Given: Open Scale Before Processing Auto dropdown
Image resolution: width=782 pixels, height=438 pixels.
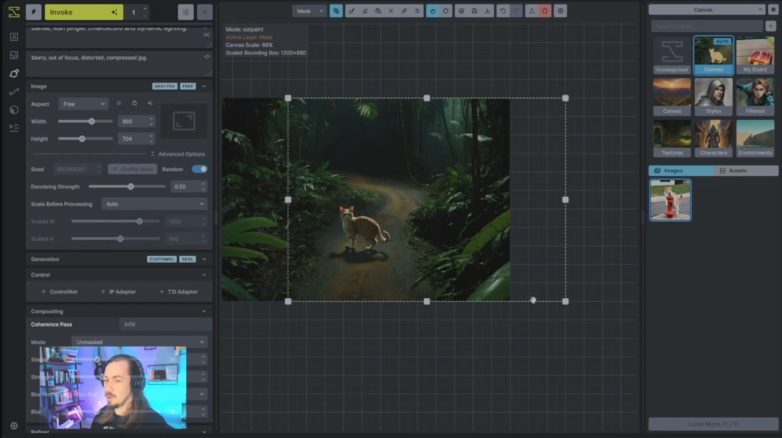Looking at the screenshot, I should [x=154, y=204].
